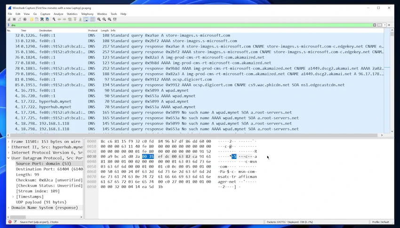
Task: Select the UDP payload (91 bytes) row
Action: [41, 202]
